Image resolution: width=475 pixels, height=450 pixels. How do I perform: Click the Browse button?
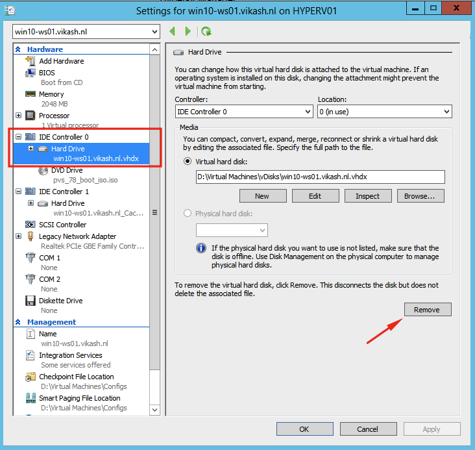(420, 196)
